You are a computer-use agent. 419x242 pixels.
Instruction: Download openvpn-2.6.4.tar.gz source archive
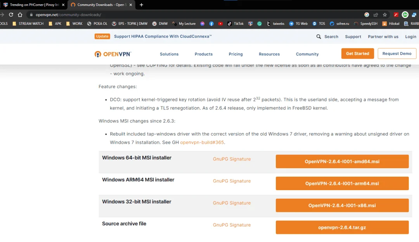342,227
